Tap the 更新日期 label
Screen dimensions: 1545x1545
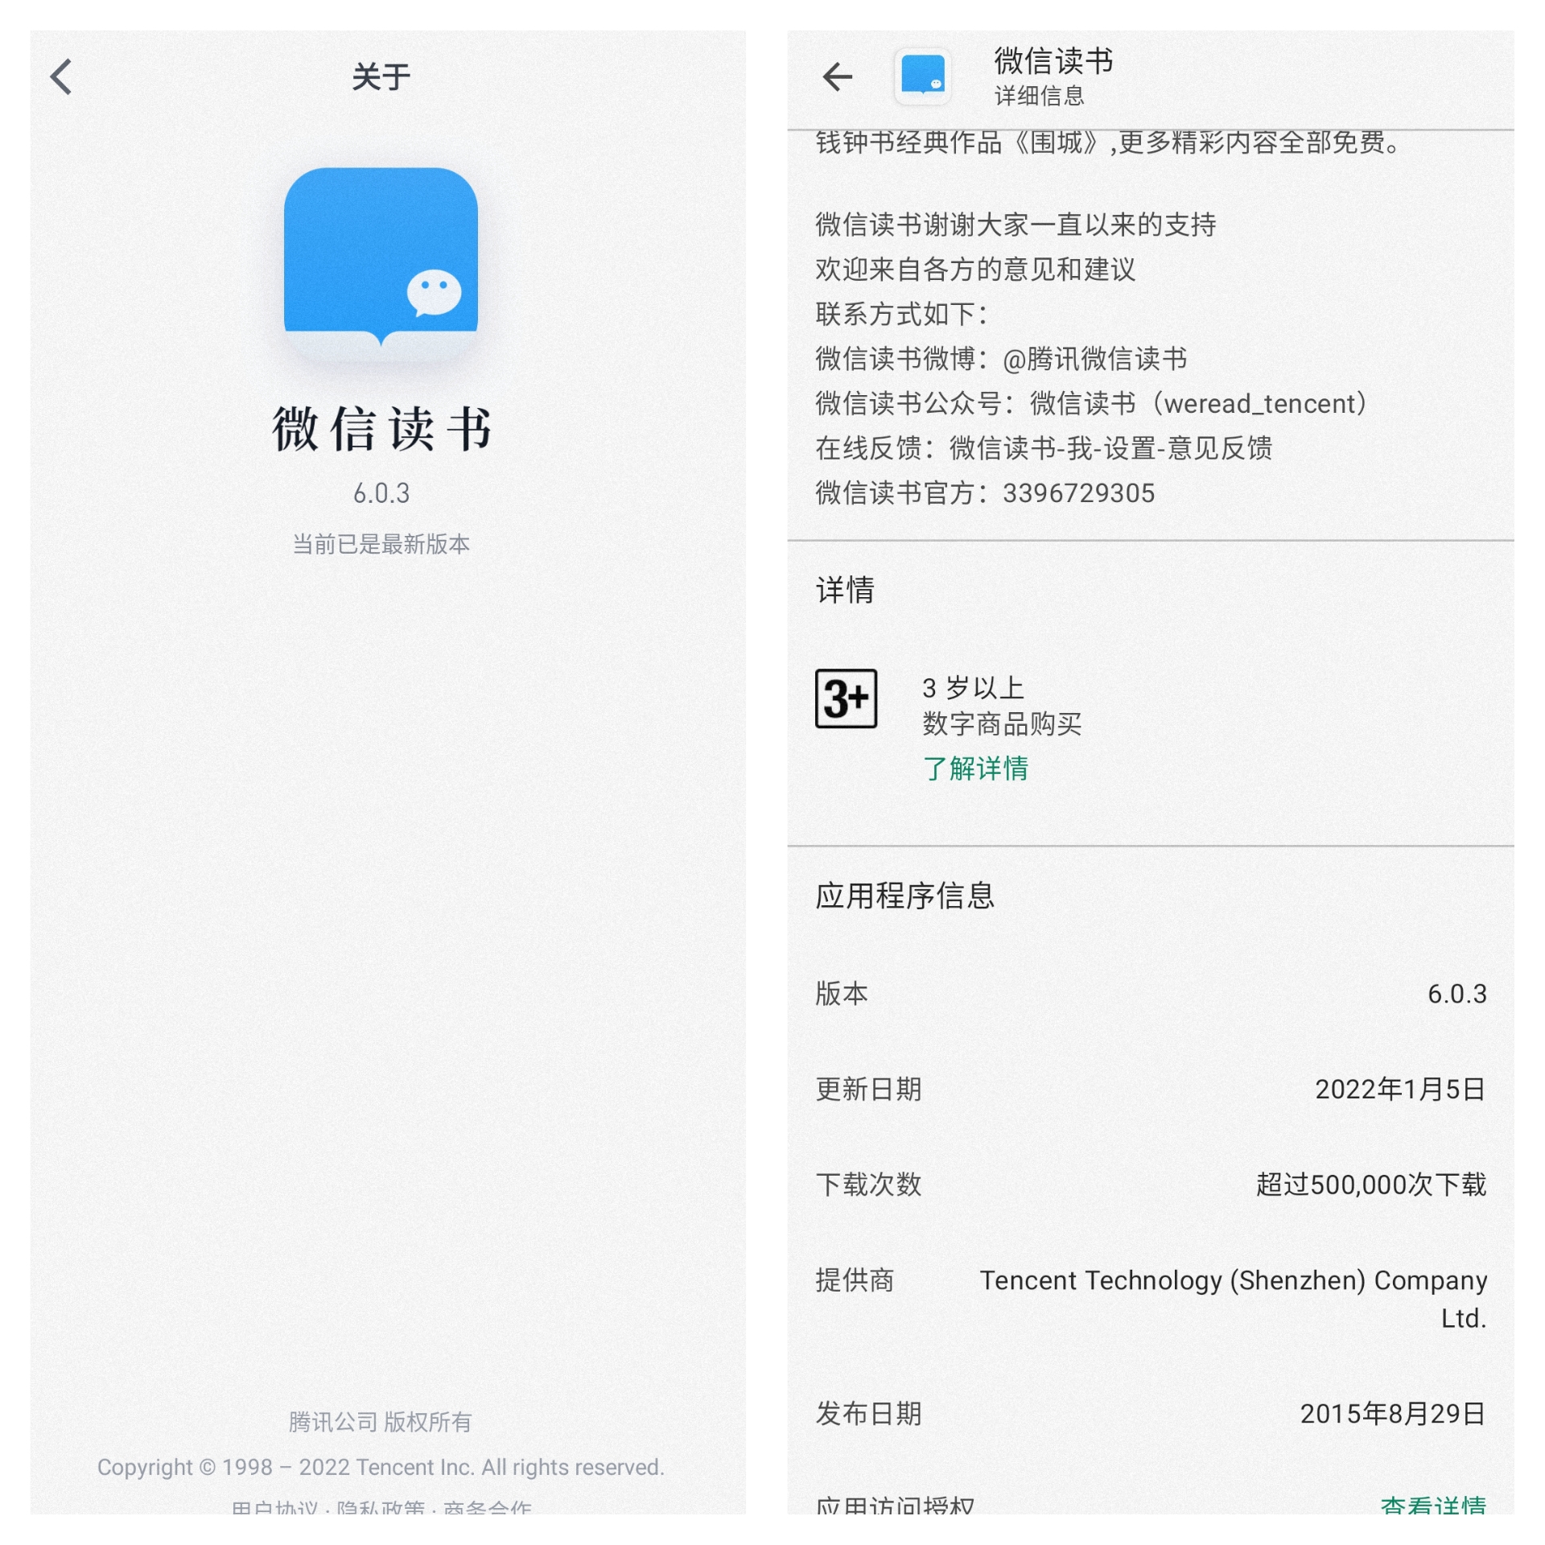pyautogui.click(x=868, y=1089)
